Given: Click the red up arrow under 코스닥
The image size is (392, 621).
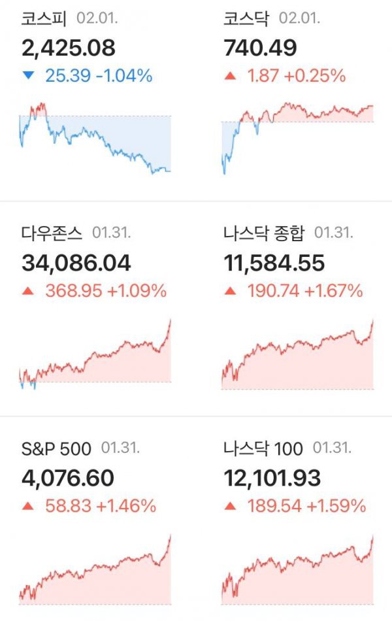Looking at the screenshot, I should [230, 76].
